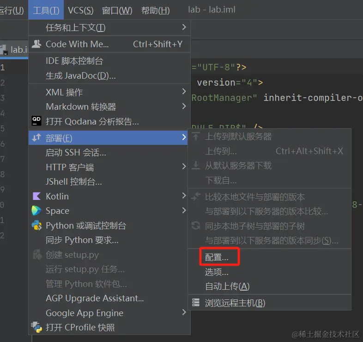
Task: Open the 运行(U) menu
Action: click(12, 10)
